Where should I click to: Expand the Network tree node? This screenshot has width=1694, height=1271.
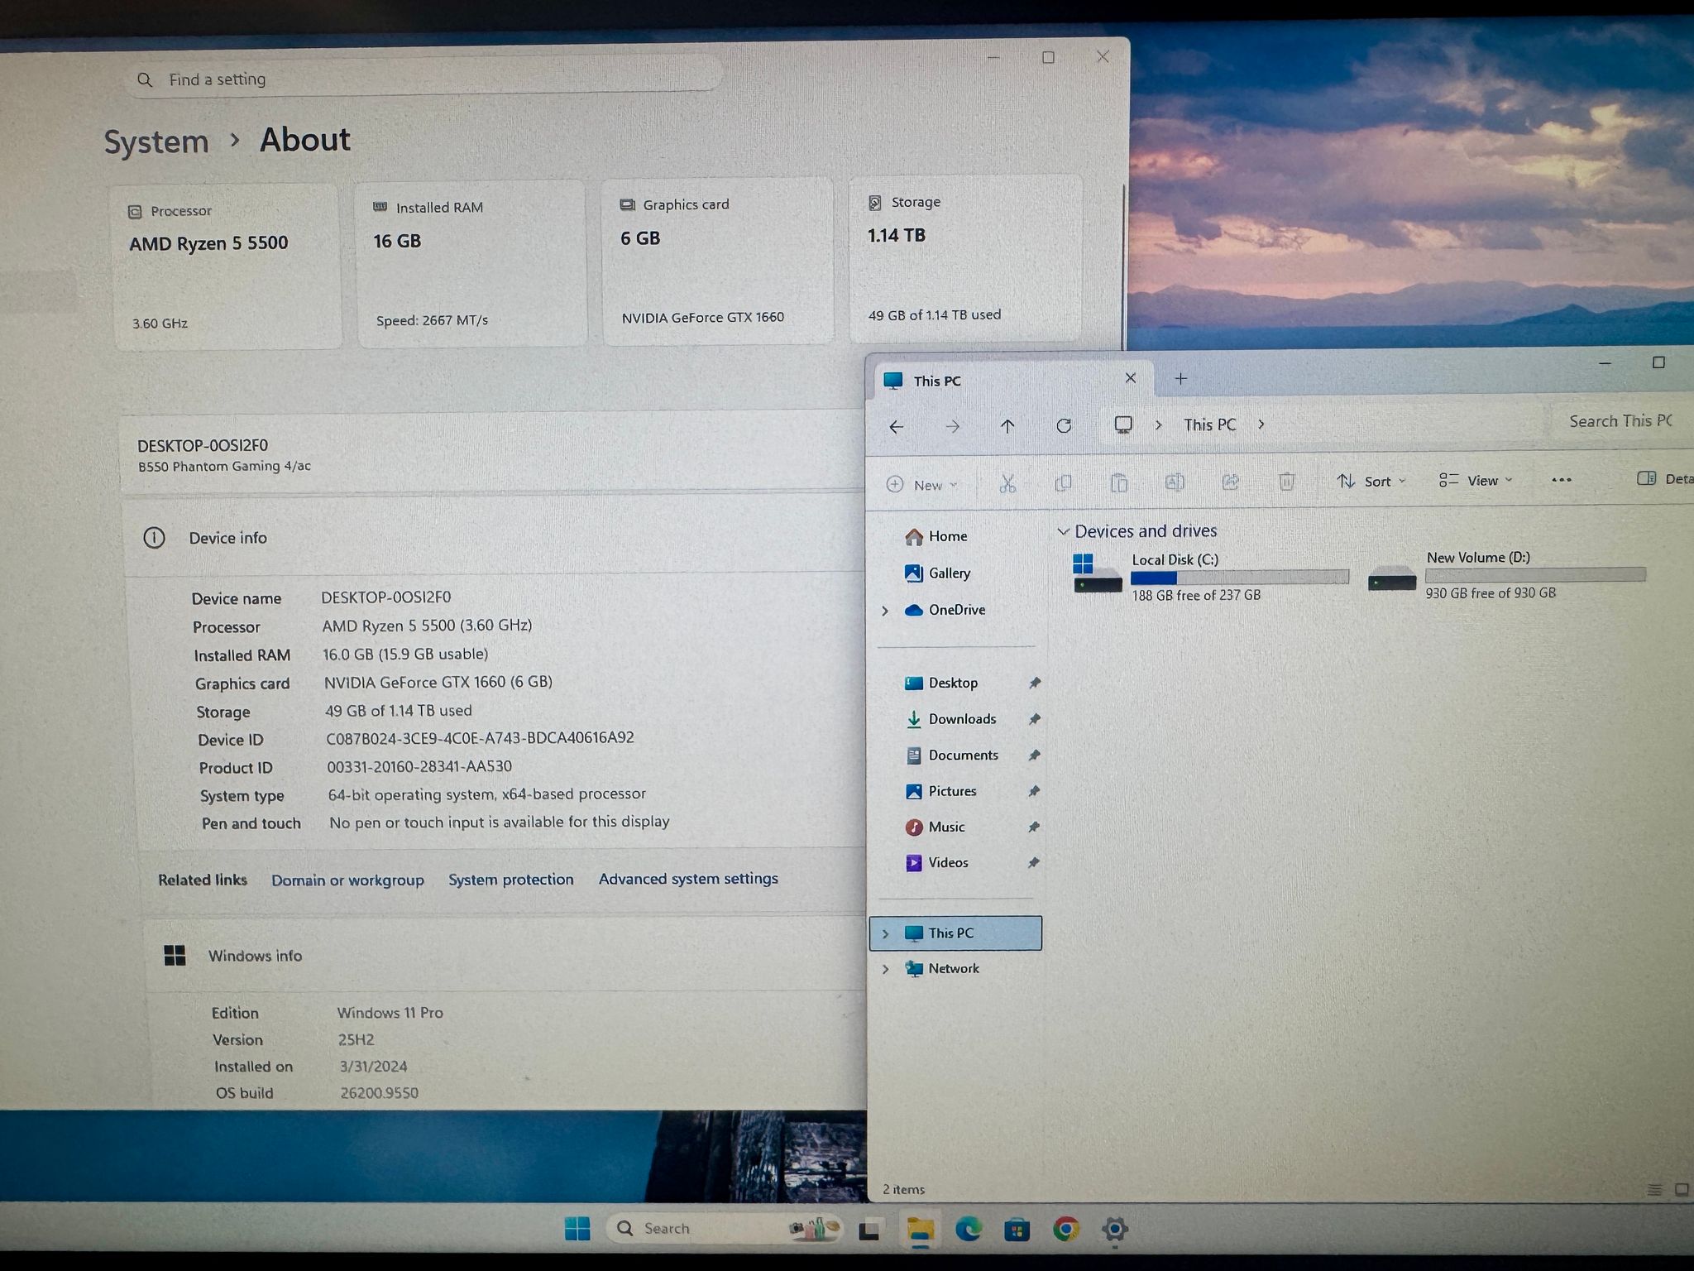click(885, 969)
